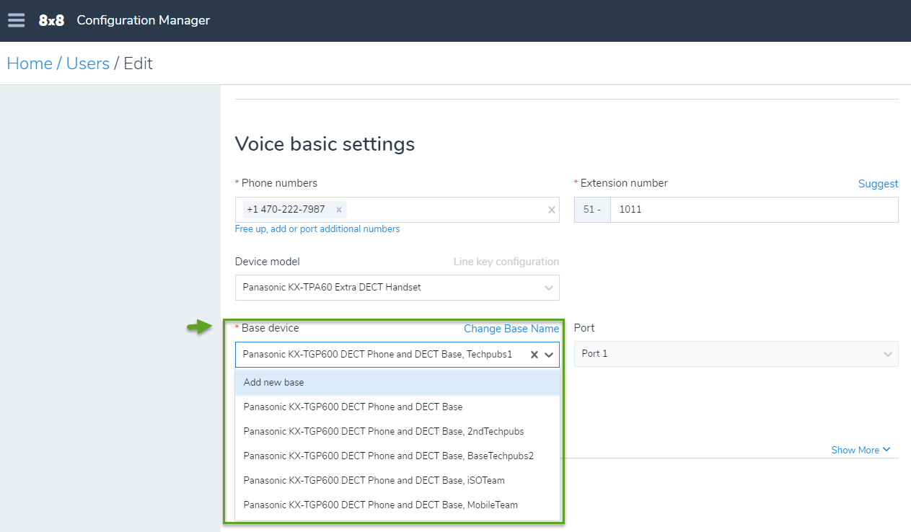This screenshot has width=911, height=532.
Task: Clear all phone numbers field
Action: tap(552, 210)
